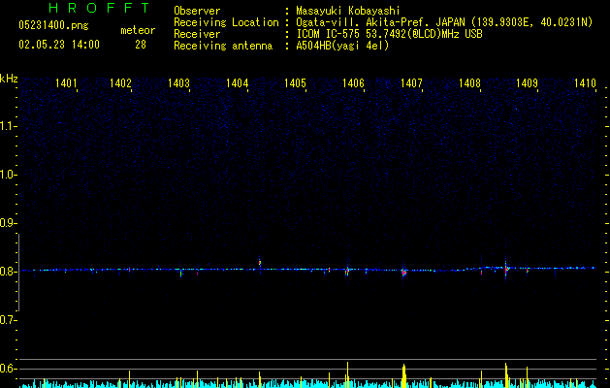Image resolution: width=610 pixels, height=388 pixels.
Task: Click the Receiver field label
Action: [197, 34]
